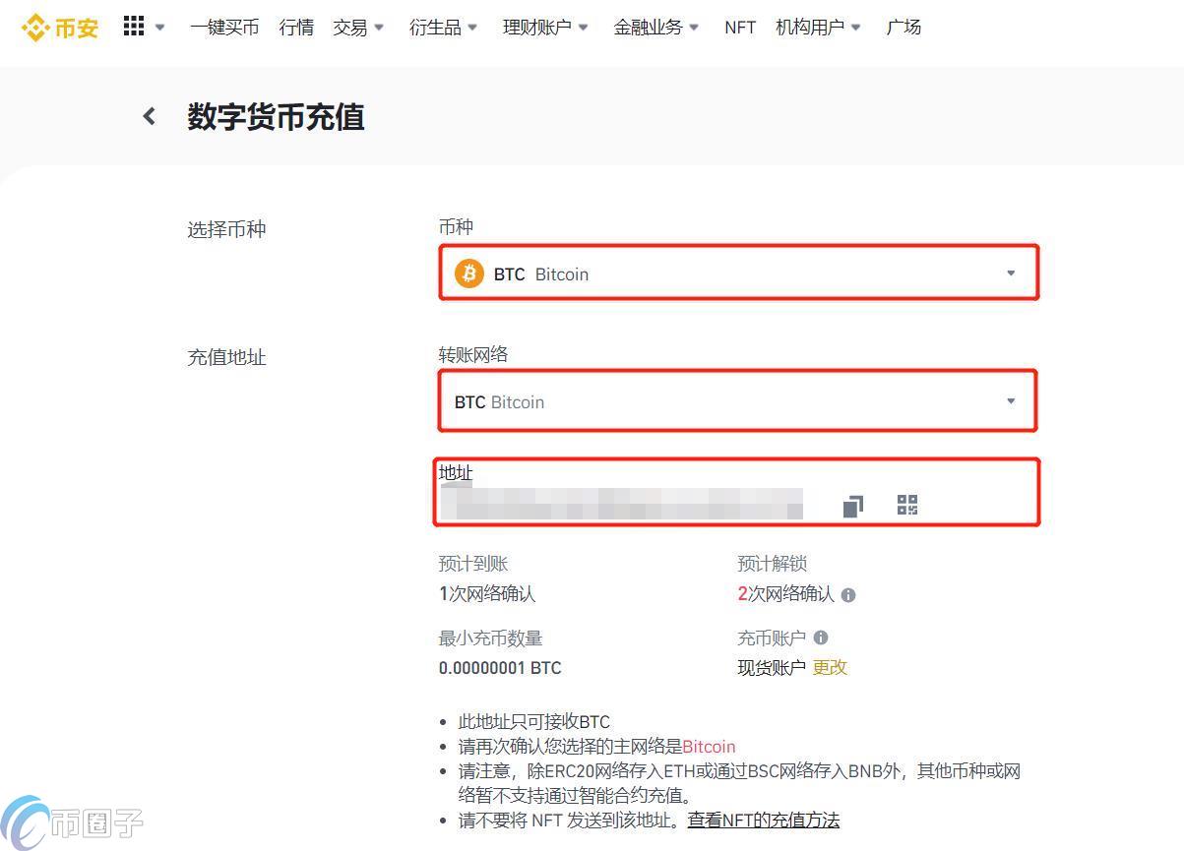Open the 币种 BTC Bitcoin dropdown

738,273
